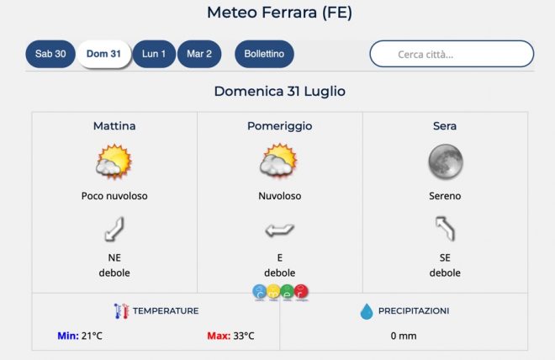Click the evening clear moon icon

tap(445, 161)
